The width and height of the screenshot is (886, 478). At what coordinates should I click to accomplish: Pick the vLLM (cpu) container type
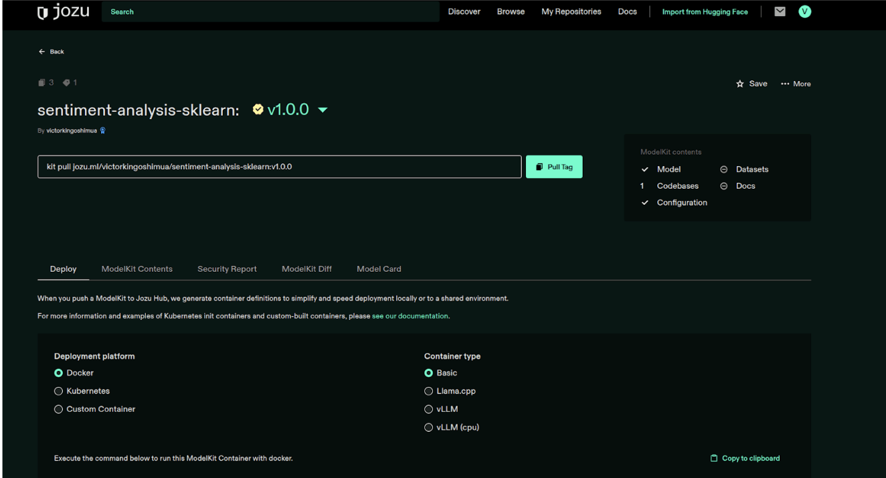pyautogui.click(x=428, y=427)
